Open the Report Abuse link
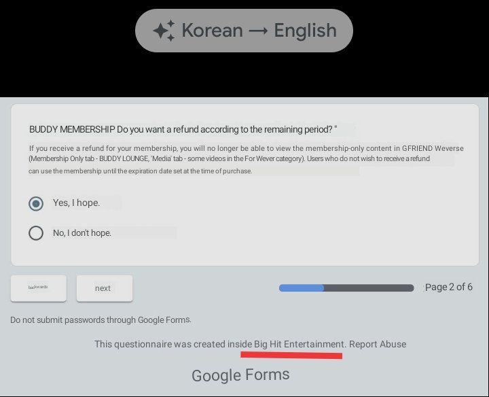The image size is (489, 397). tap(378, 344)
